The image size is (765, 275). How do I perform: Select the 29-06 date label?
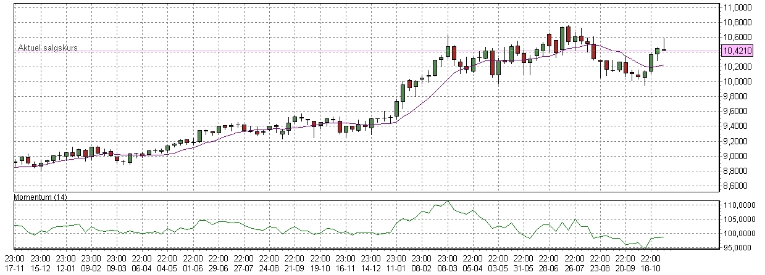(218, 268)
